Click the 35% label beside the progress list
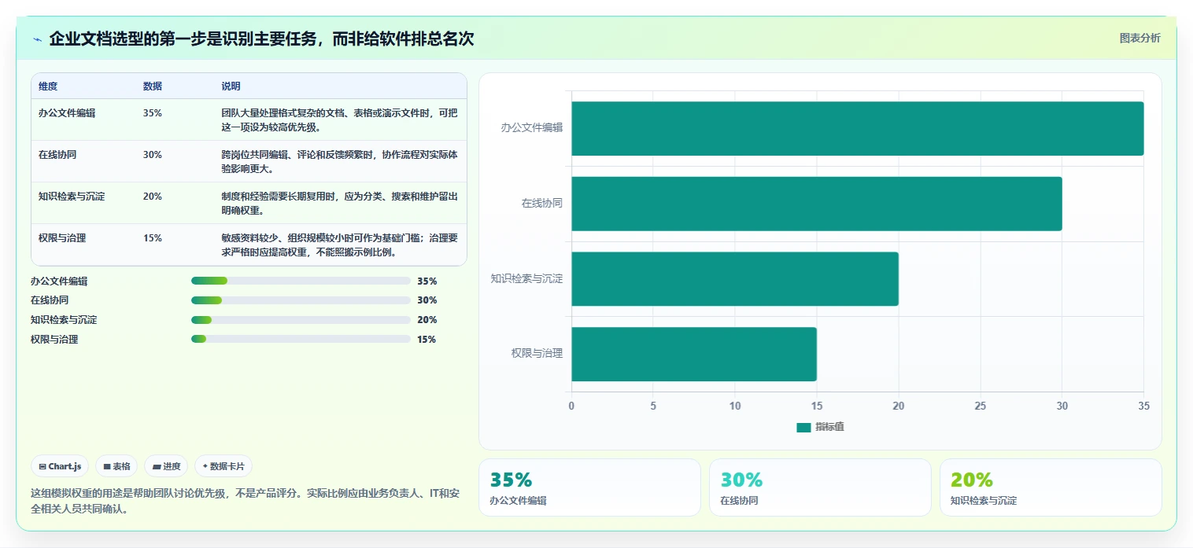The height and width of the screenshot is (548, 1193). click(x=427, y=281)
